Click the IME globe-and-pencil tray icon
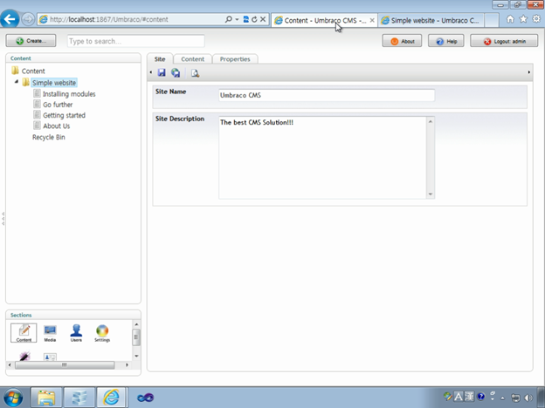 tap(448, 397)
